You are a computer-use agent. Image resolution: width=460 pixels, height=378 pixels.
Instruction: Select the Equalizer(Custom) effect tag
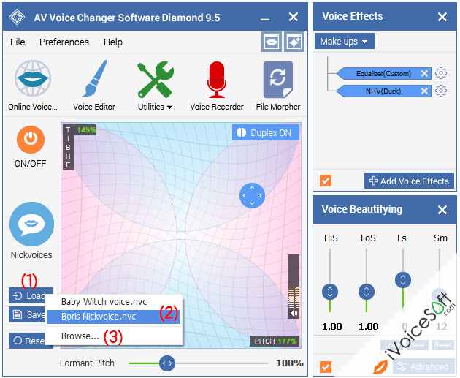pyautogui.click(x=383, y=73)
